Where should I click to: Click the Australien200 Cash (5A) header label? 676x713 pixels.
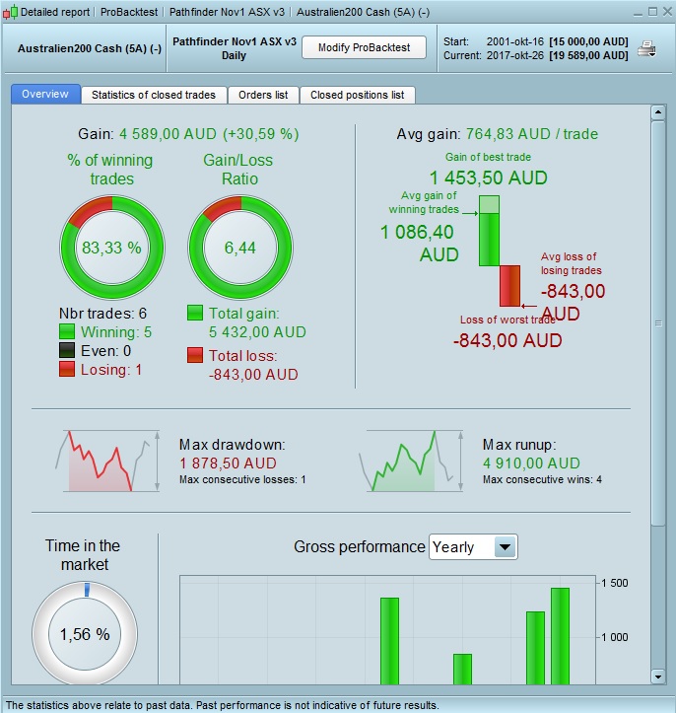[90, 48]
